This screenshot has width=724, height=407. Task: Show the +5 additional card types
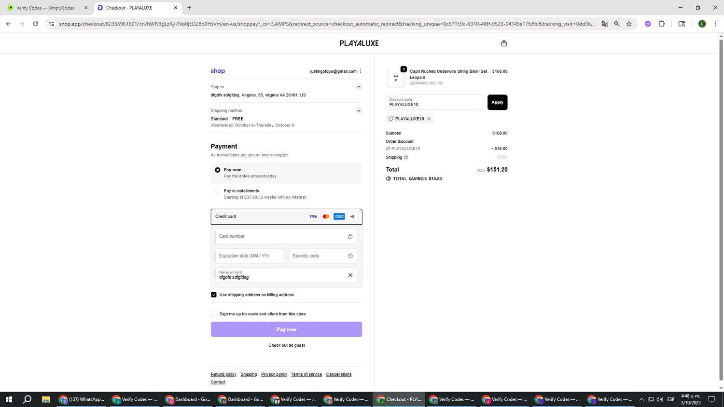(x=352, y=217)
